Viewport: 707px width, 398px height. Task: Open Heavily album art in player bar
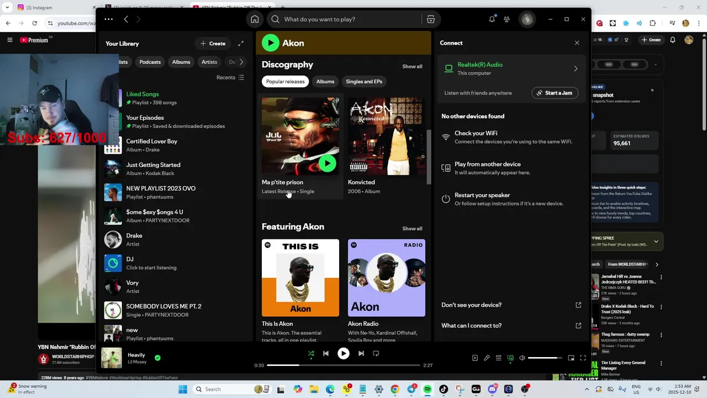tap(112, 358)
